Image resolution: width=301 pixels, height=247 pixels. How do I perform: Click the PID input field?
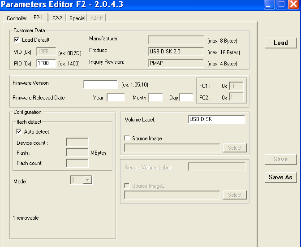(x=46, y=63)
